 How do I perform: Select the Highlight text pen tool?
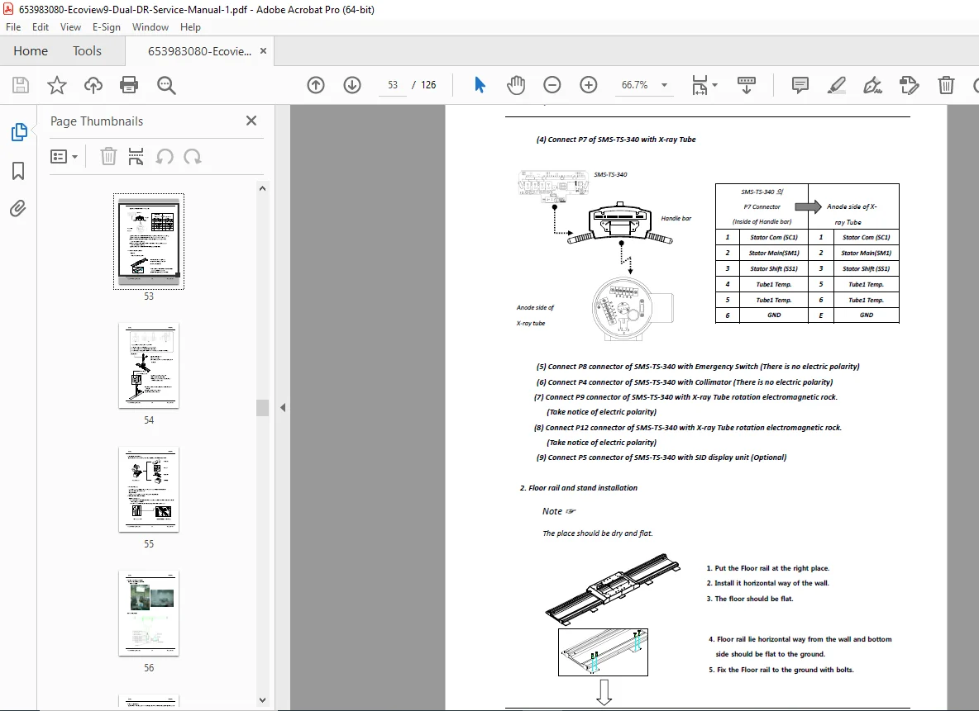[x=836, y=85]
